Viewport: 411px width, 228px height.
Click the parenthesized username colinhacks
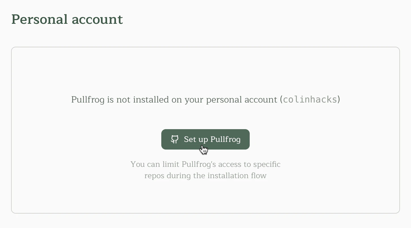[310, 100]
